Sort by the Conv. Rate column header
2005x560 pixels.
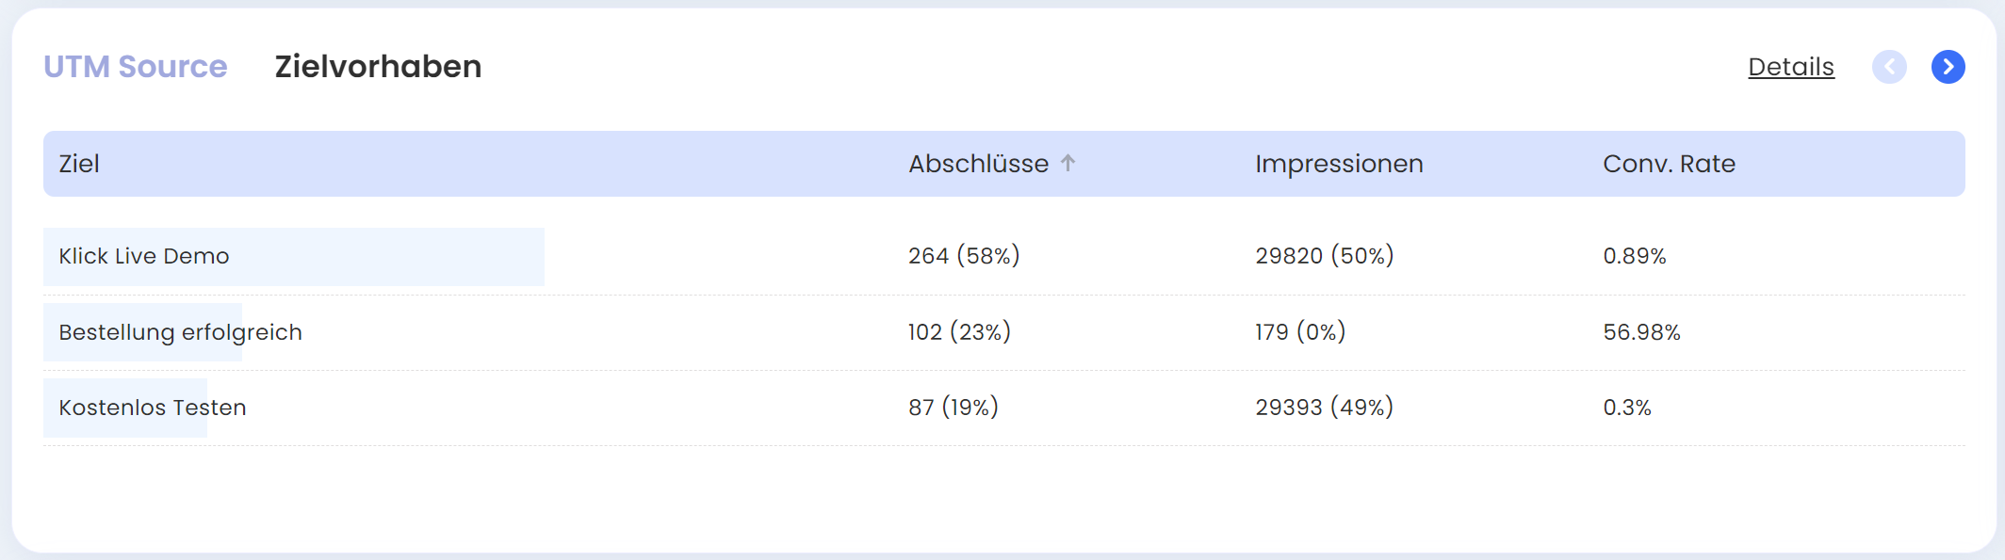point(1668,164)
